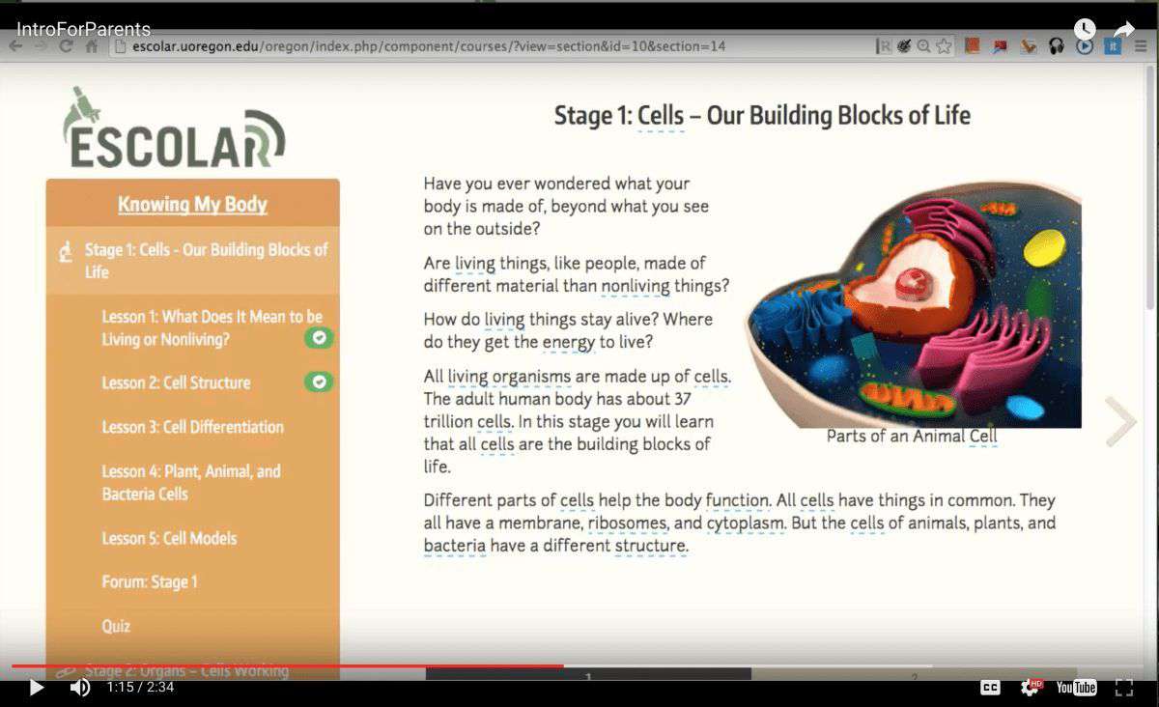Mute the video volume speaker icon

pyautogui.click(x=80, y=687)
